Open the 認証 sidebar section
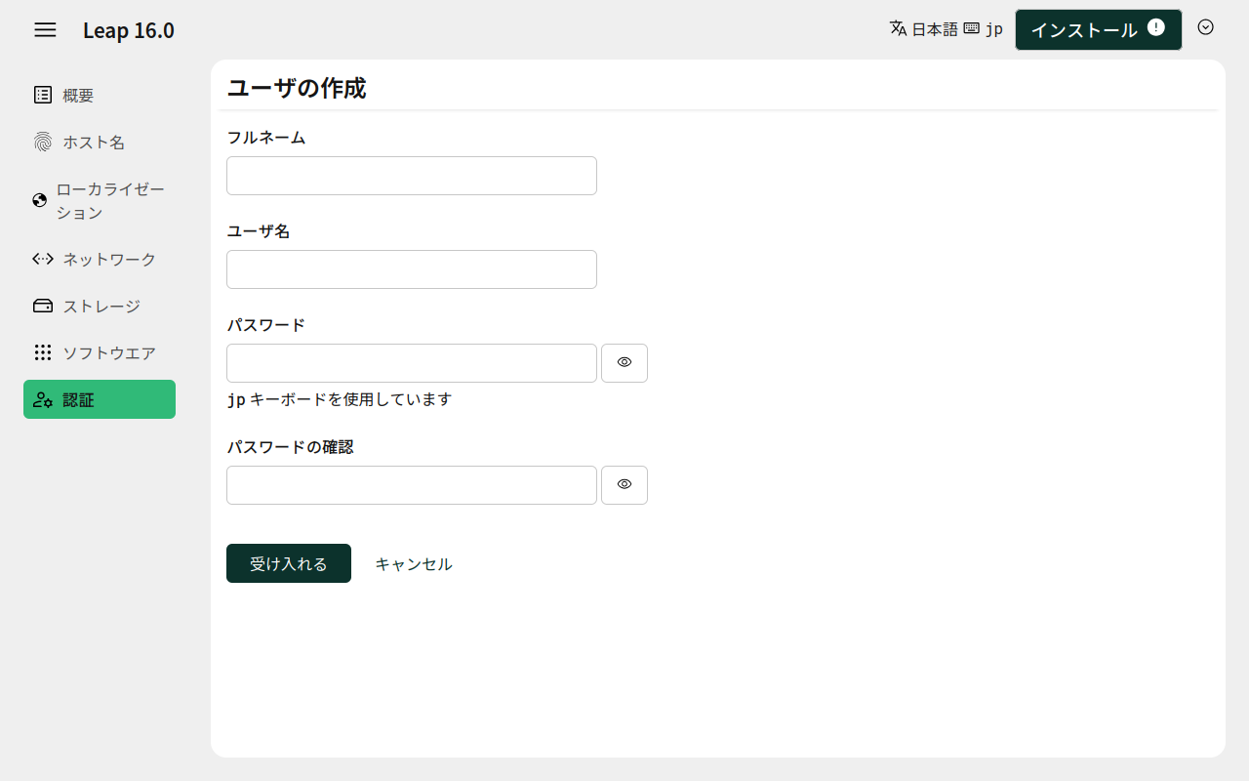 point(100,399)
